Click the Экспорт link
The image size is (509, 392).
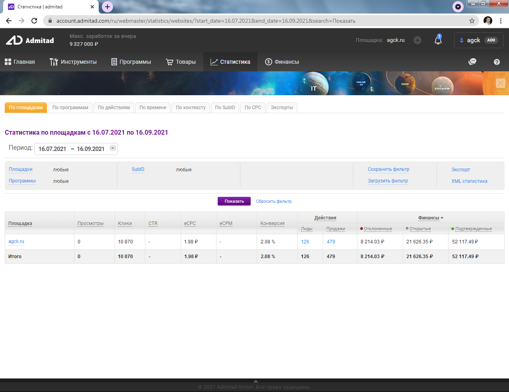pos(461,170)
